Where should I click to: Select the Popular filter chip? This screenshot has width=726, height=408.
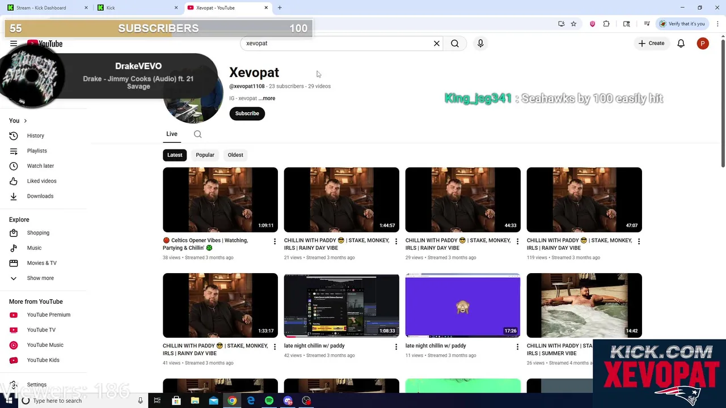pyautogui.click(x=205, y=155)
